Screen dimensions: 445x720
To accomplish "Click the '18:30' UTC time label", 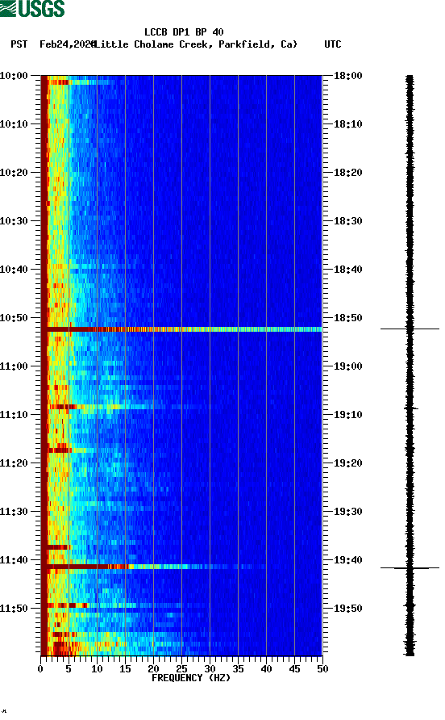I will 348,221.
